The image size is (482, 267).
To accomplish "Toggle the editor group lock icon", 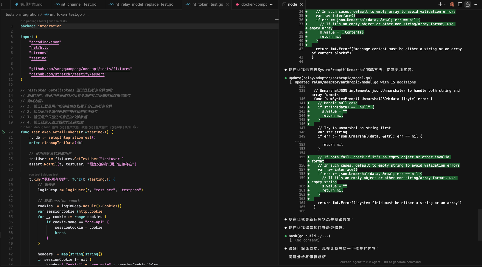I will (x=468, y=4).
